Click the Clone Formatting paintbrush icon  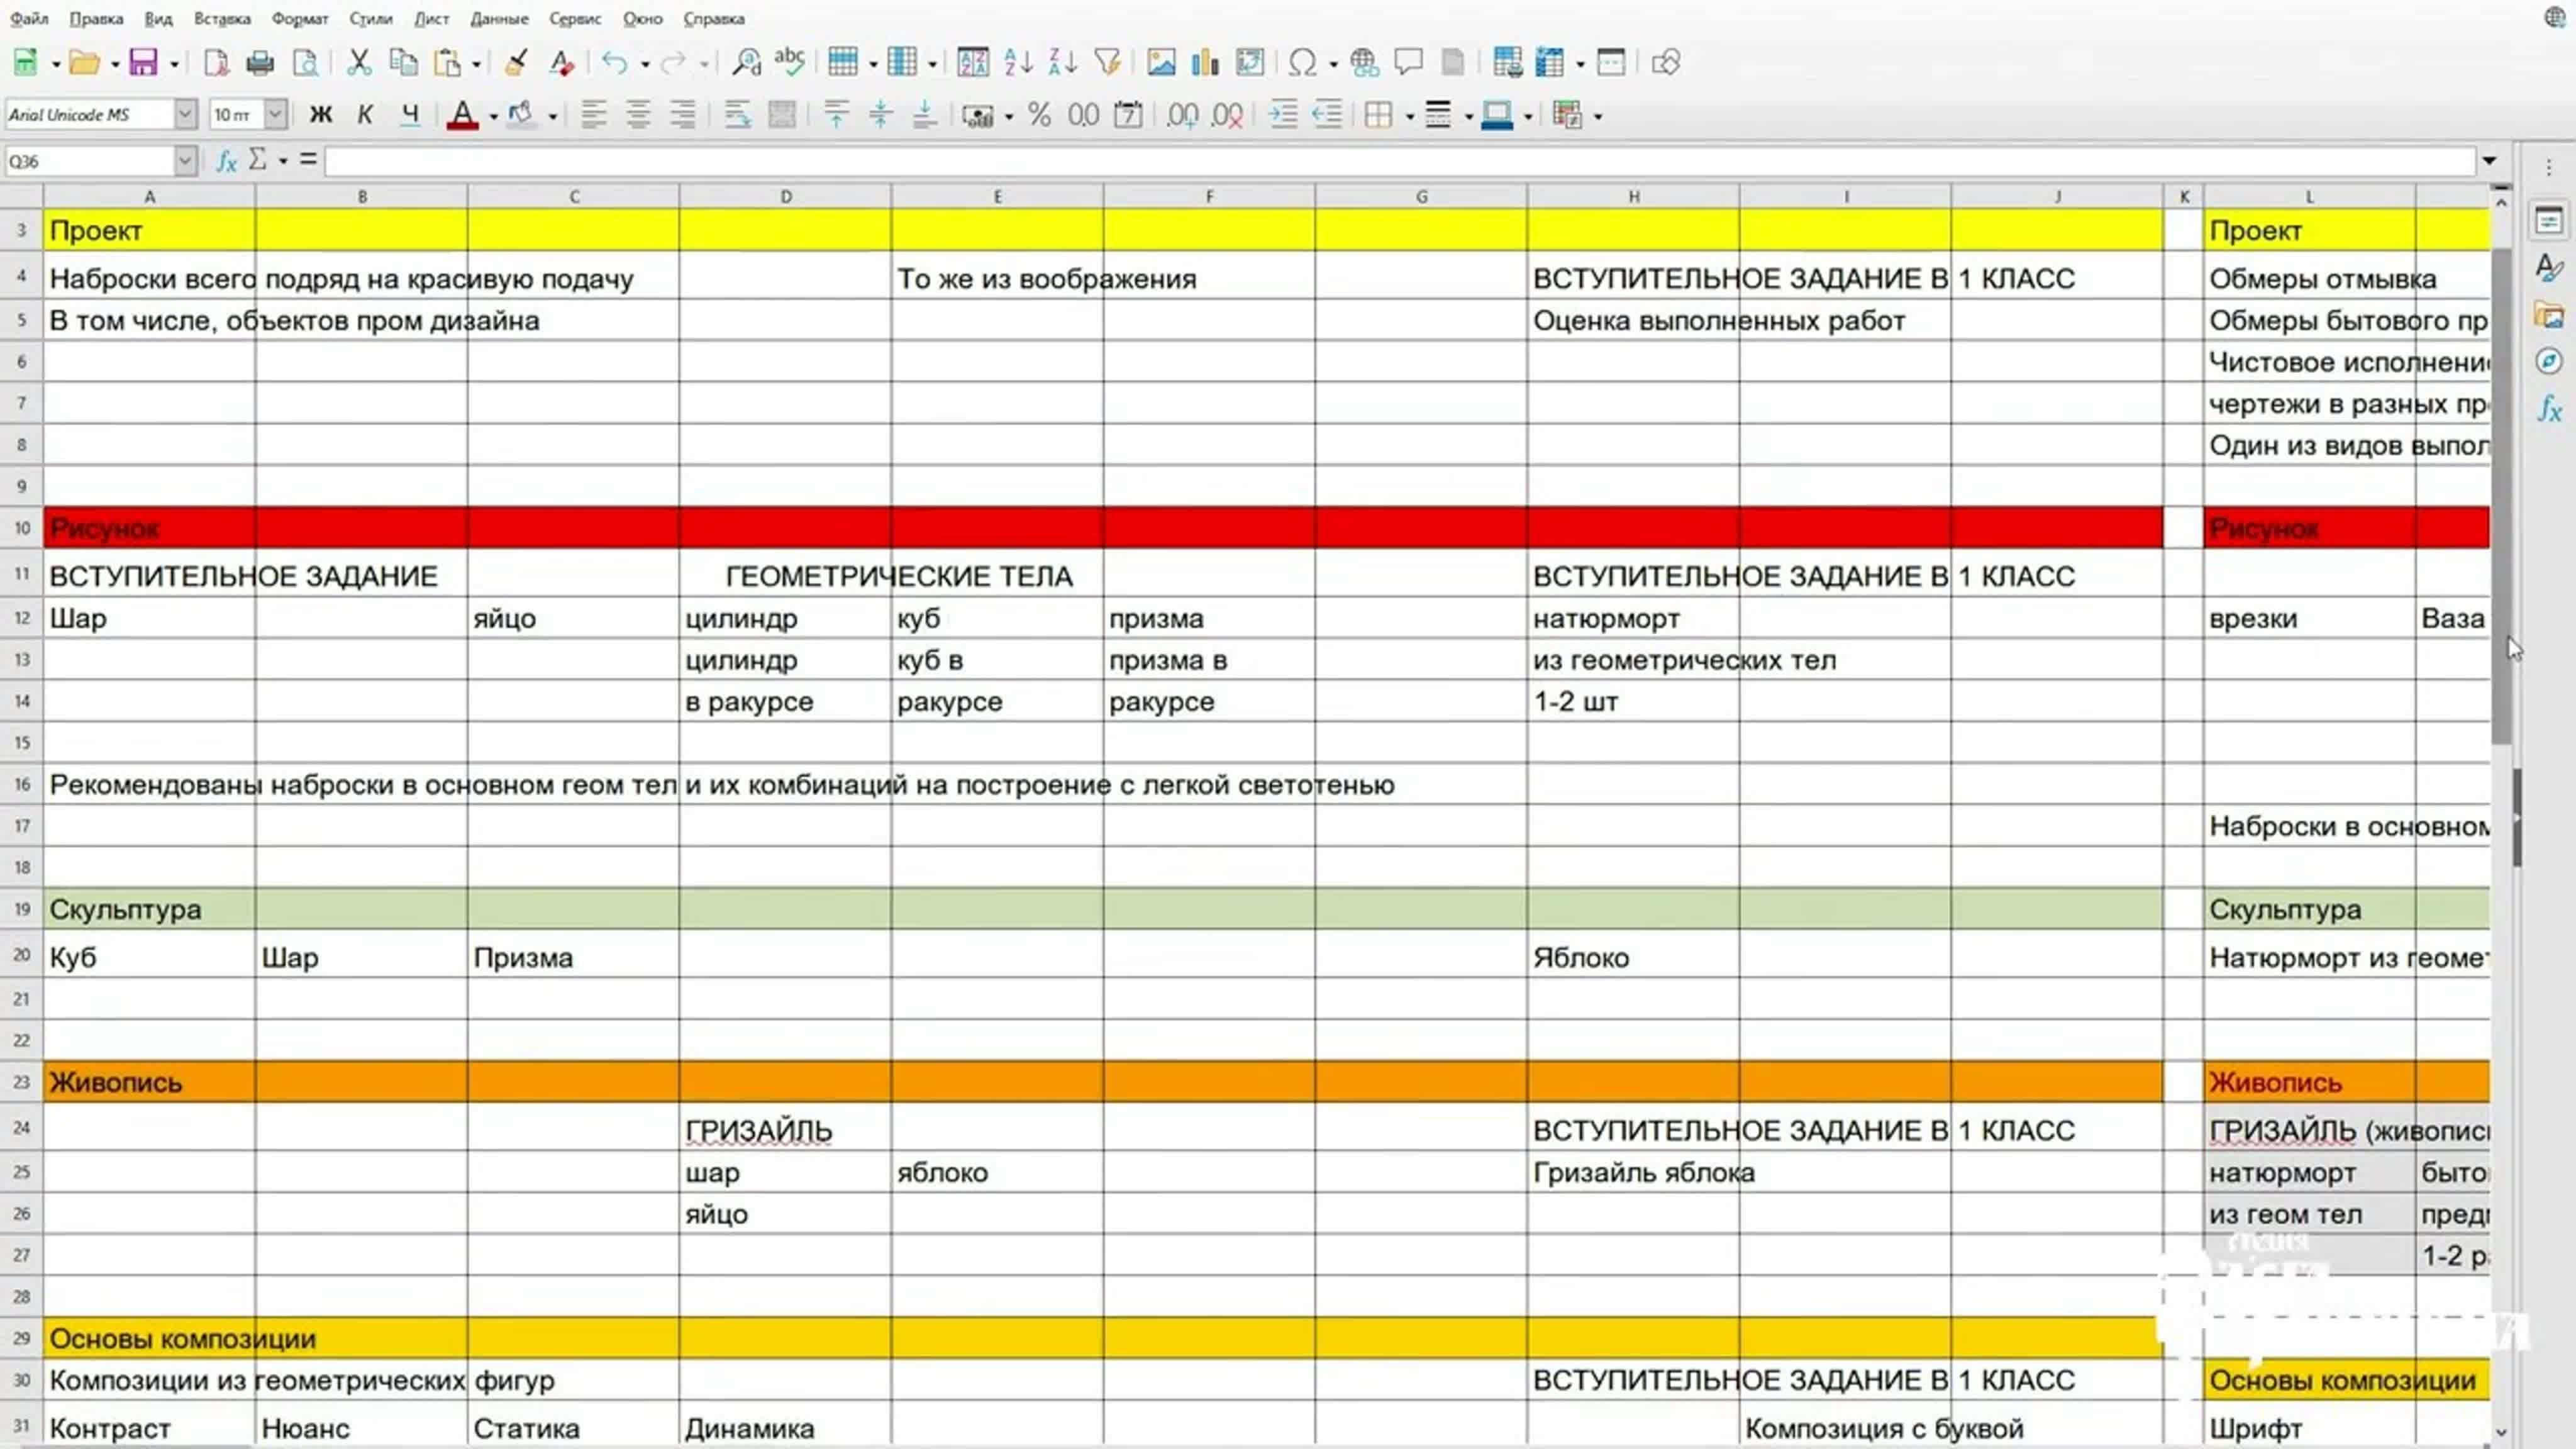click(516, 62)
